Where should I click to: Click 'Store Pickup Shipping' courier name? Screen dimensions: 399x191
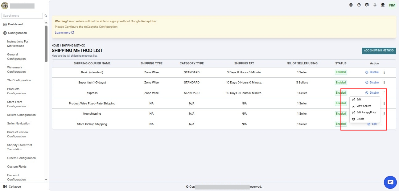click(92, 124)
